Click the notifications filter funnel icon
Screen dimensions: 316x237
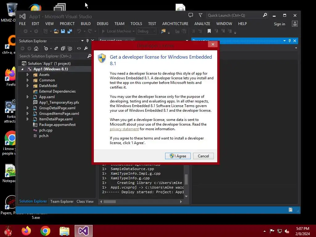click(x=200, y=15)
